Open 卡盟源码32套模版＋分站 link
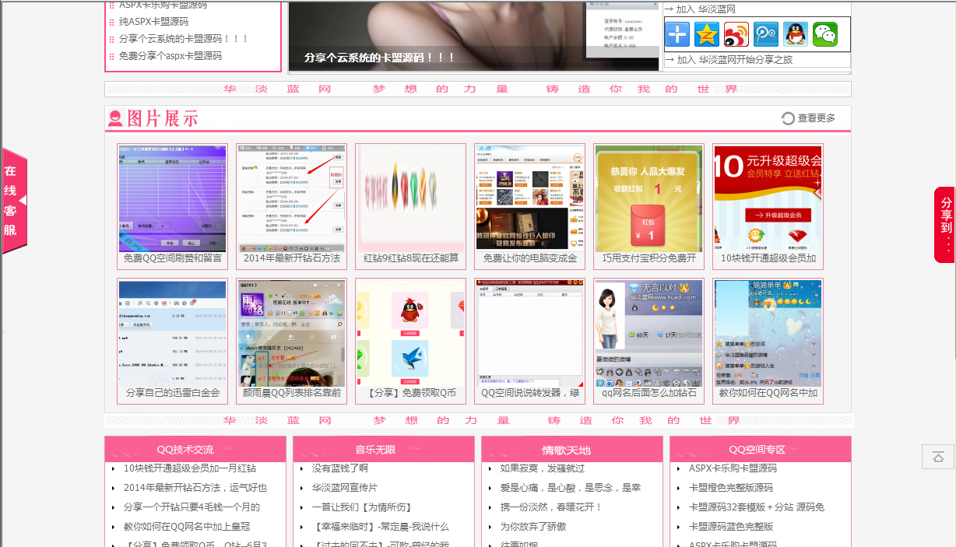The width and height of the screenshot is (956, 547). tap(757, 507)
